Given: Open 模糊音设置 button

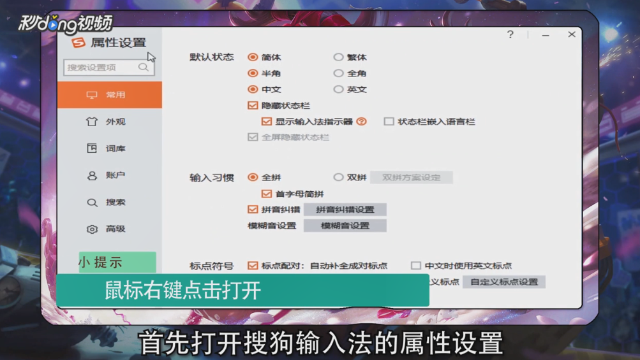Looking at the screenshot, I should click(x=345, y=226).
